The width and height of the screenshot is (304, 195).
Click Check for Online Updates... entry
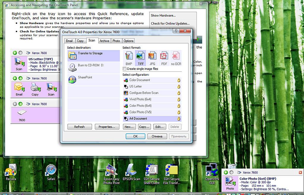[x=170, y=23]
